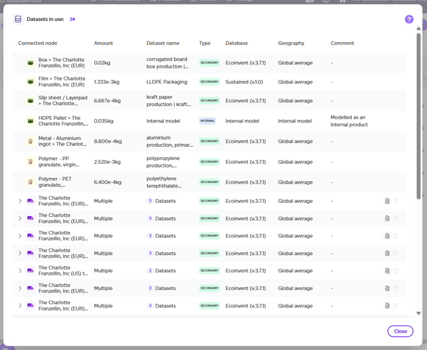
Task: Expand the transport row directly below Polymer - PET
Action: (x=20, y=201)
